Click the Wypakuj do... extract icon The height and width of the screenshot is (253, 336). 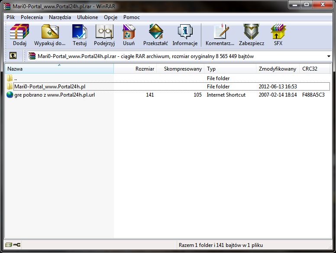point(50,32)
